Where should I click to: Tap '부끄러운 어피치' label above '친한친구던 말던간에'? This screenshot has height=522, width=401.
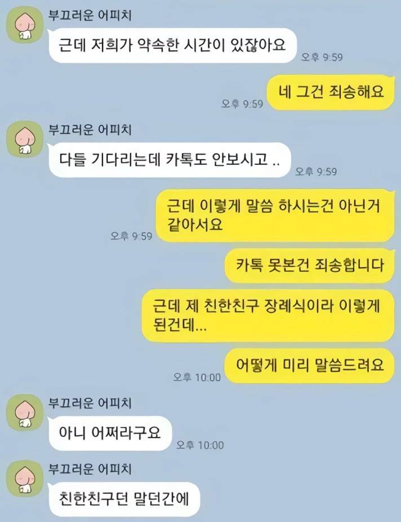(x=90, y=469)
